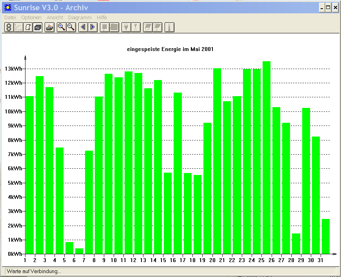This screenshot has width=341, height=277.
Task: Click the day 6 bar, the shortest
Action: (79, 251)
